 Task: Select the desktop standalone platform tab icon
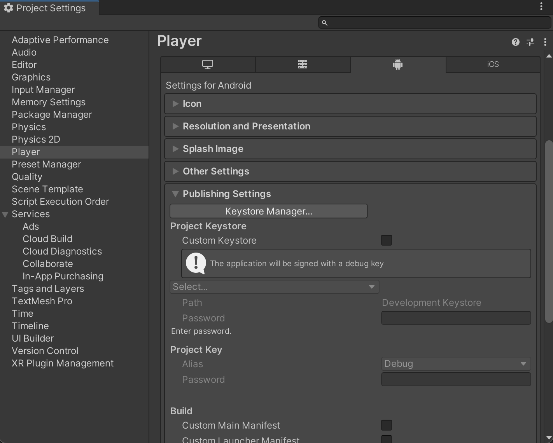[x=208, y=65]
